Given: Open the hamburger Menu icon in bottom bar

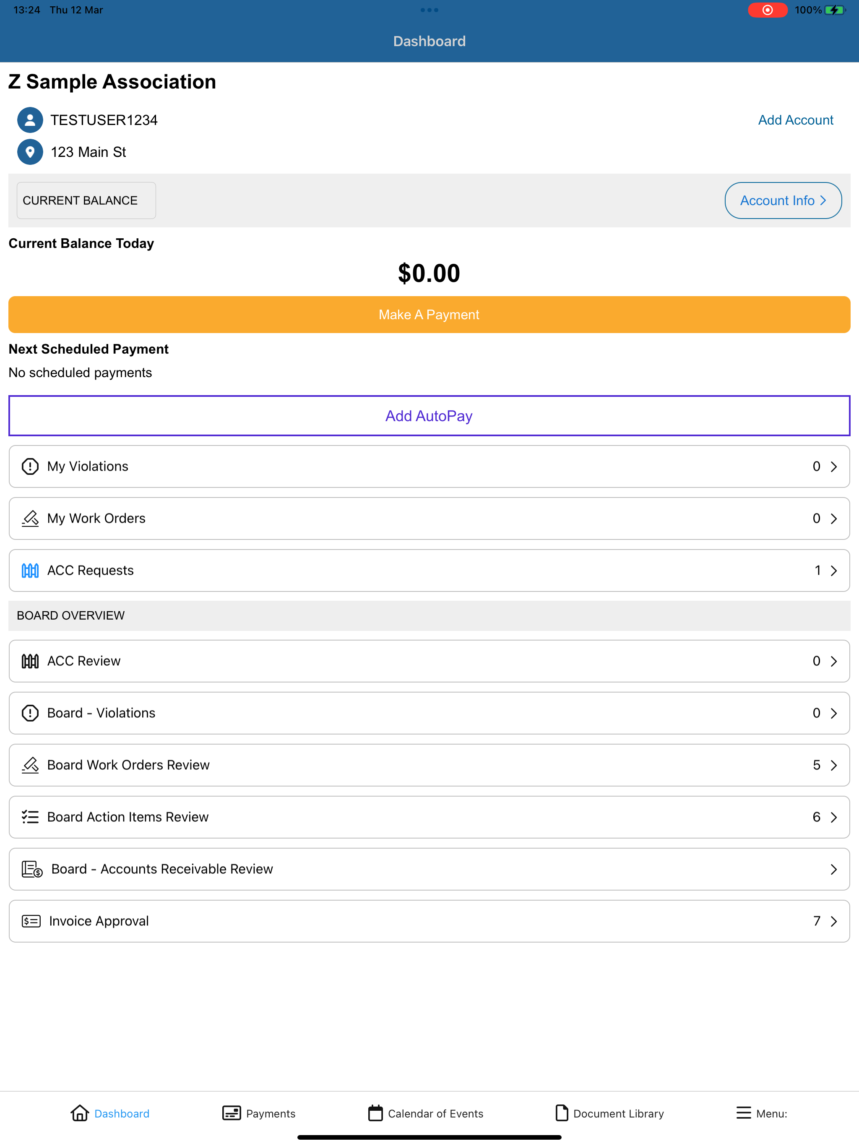Looking at the screenshot, I should (x=744, y=1113).
